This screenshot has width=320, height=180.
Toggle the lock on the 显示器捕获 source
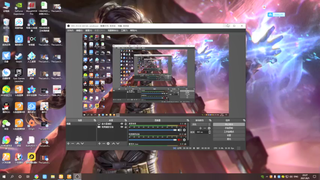pos(126,124)
